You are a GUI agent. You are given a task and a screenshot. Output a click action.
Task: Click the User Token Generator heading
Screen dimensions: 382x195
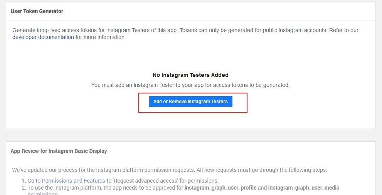[37, 11]
